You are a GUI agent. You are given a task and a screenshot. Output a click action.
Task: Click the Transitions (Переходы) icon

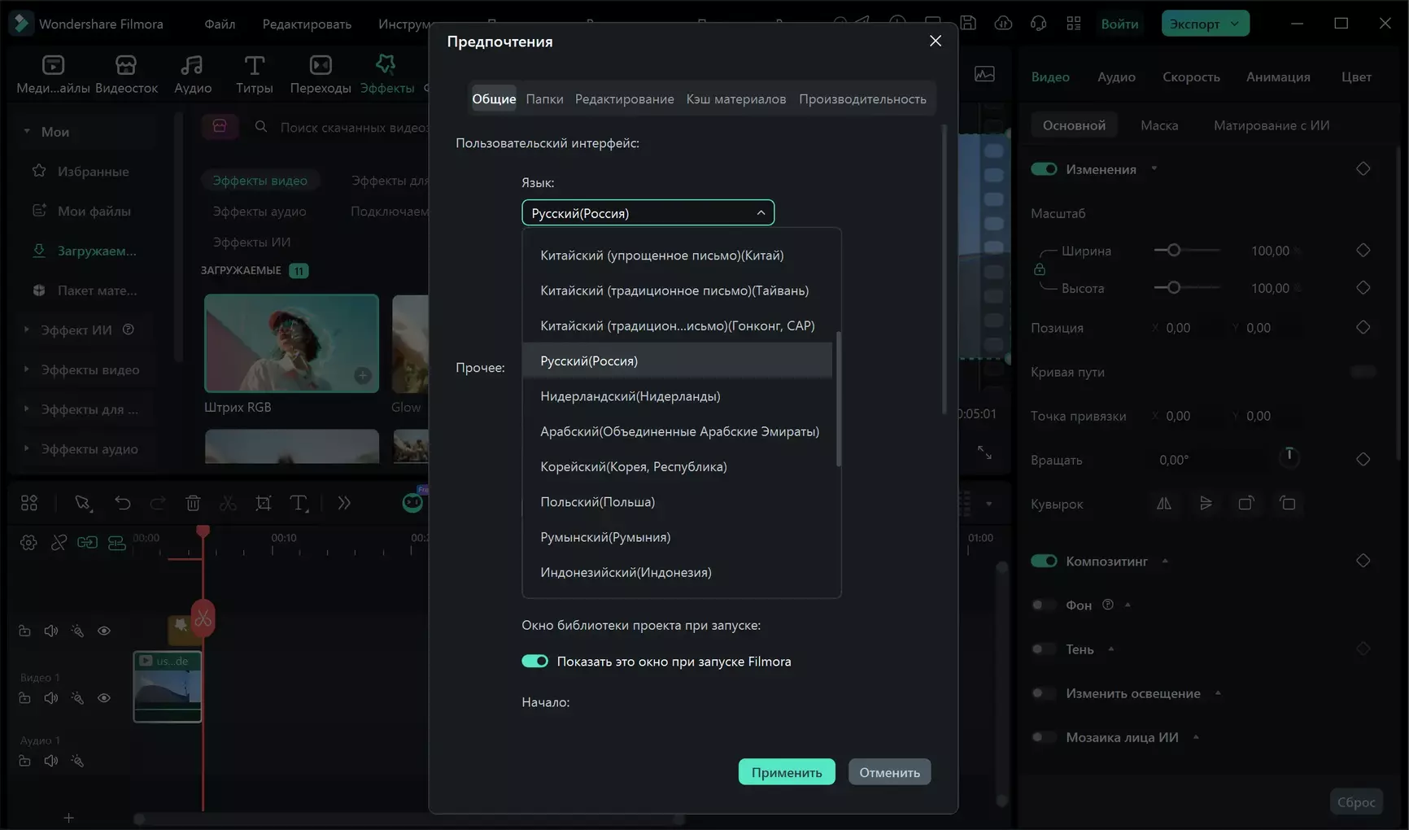coord(320,73)
